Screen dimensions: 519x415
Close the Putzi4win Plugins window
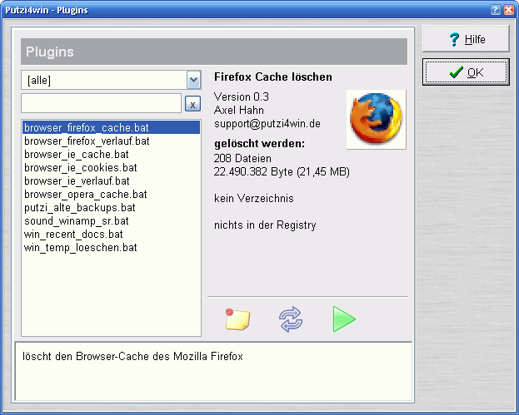click(x=508, y=10)
